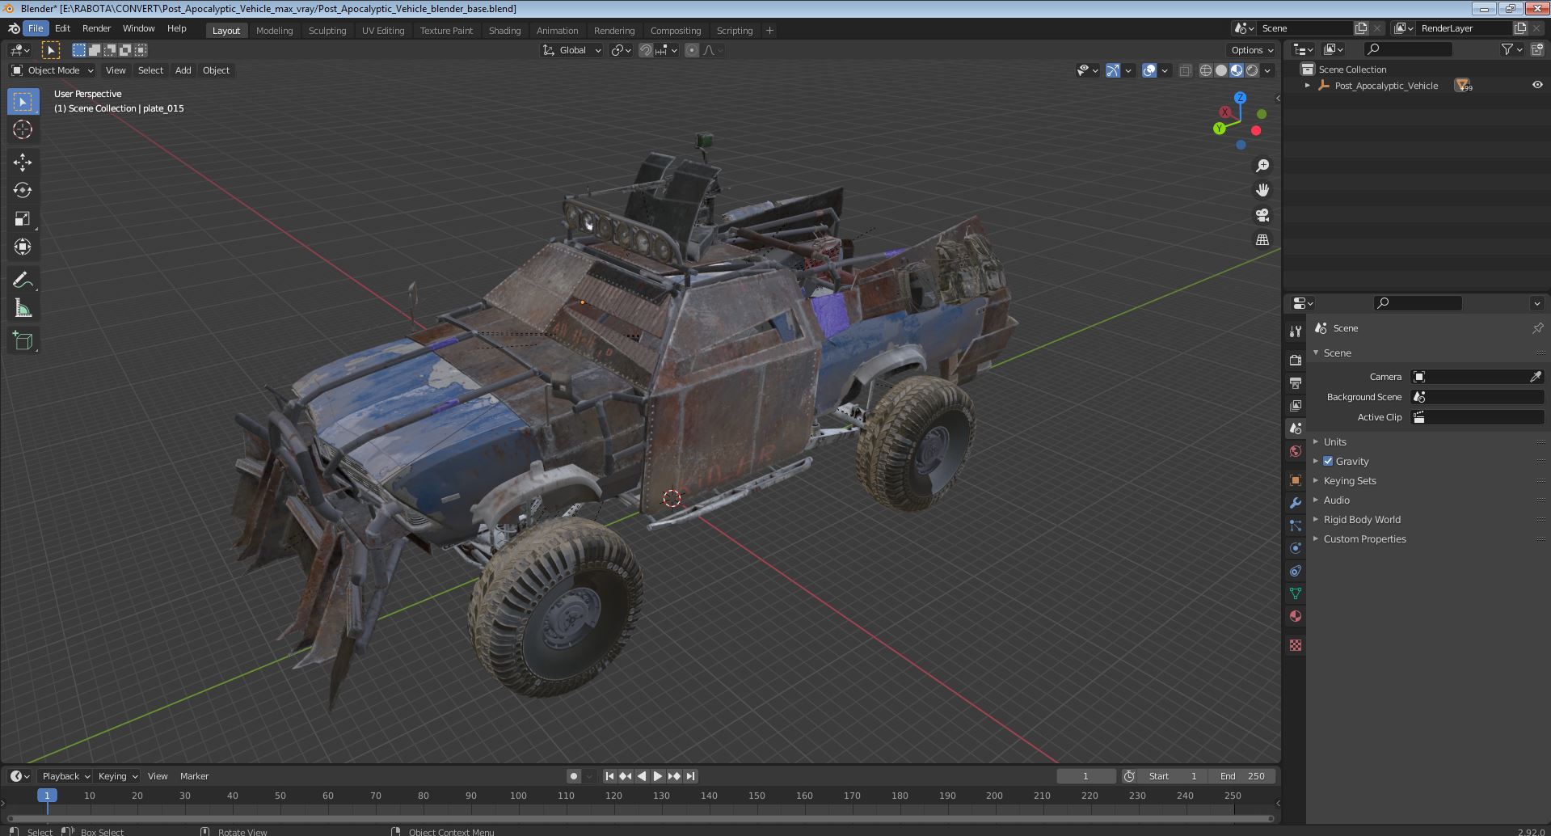This screenshot has width=1551, height=836.
Task: Toggle Gravity checkbox
Action: [x=1328, y=461]
